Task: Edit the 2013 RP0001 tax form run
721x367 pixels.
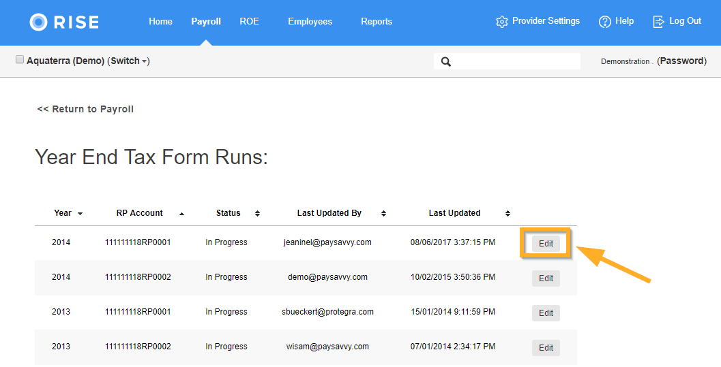Action: coord(546,313)
